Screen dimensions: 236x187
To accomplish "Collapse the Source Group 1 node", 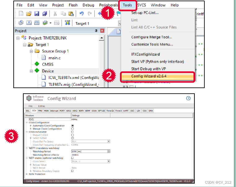I will point(31,51).
